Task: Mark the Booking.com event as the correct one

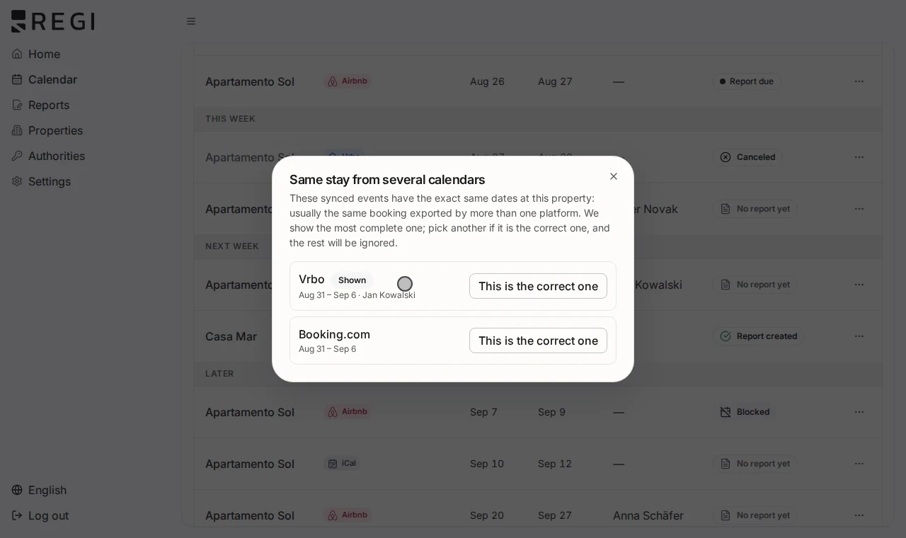Action: click(538, 340)
